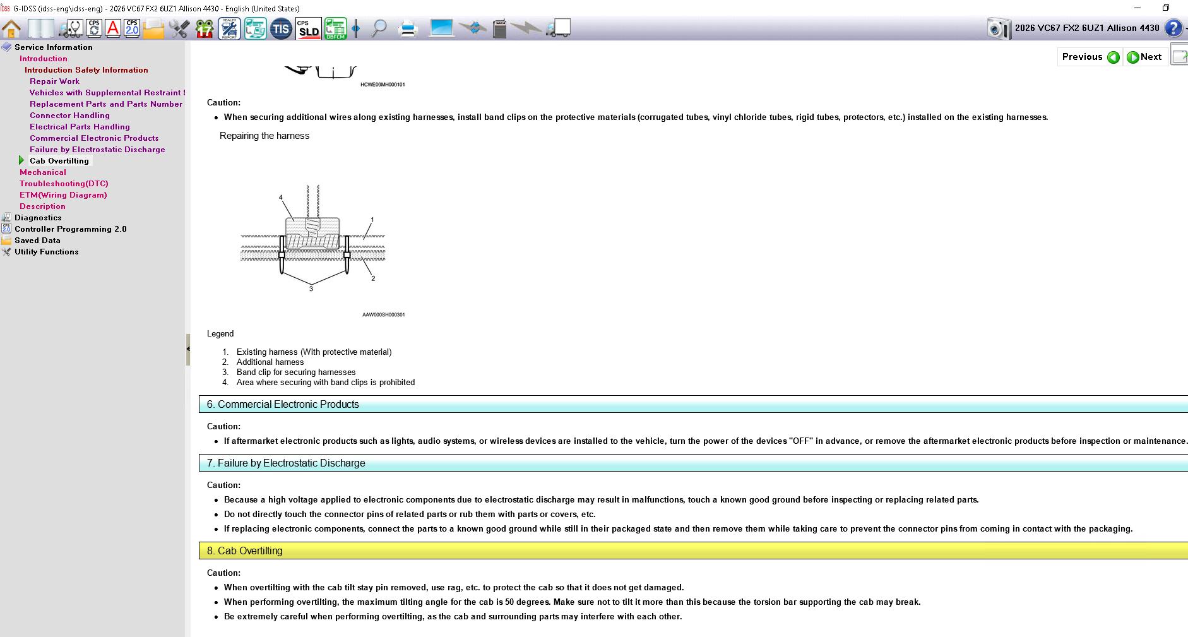Click the Previous page button
1188x637 pixels.
tap(1090, 57)
